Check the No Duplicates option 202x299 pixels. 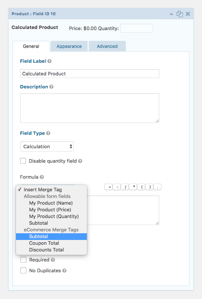pyautogui.click(x=23, y=270)
